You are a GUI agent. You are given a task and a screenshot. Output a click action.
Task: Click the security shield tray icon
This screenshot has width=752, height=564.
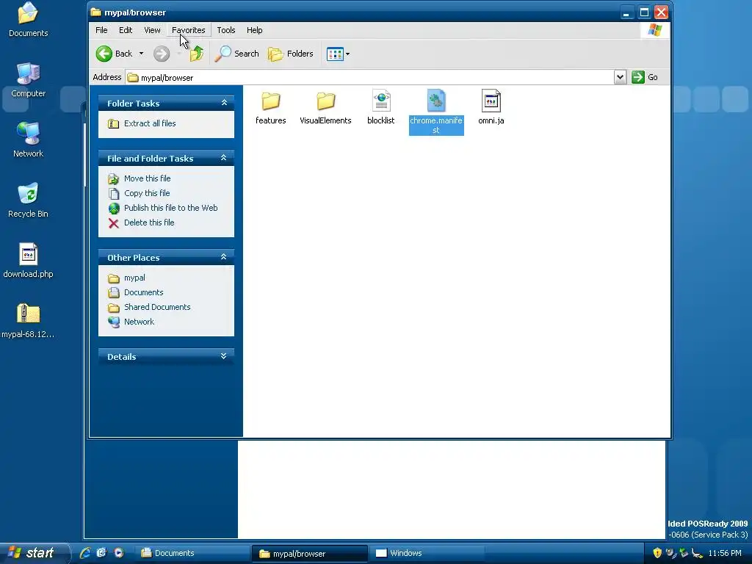tap(657, 553)
